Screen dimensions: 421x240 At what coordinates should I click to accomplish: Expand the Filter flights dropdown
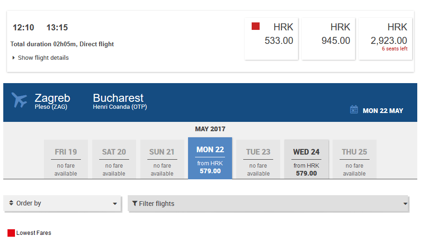pos(268,204)
